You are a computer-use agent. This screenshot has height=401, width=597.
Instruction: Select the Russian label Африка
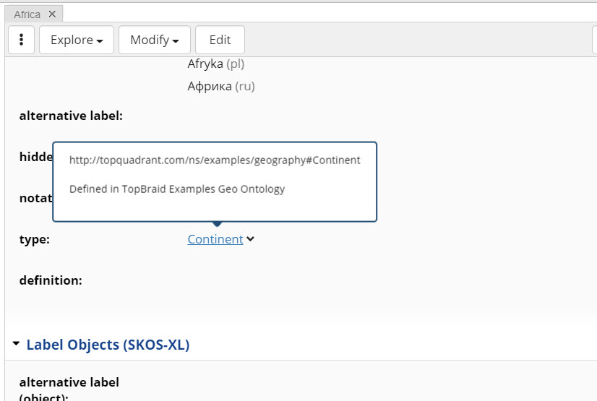point(210,86)
